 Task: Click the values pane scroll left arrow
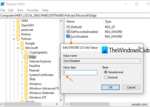coord(67,104)
